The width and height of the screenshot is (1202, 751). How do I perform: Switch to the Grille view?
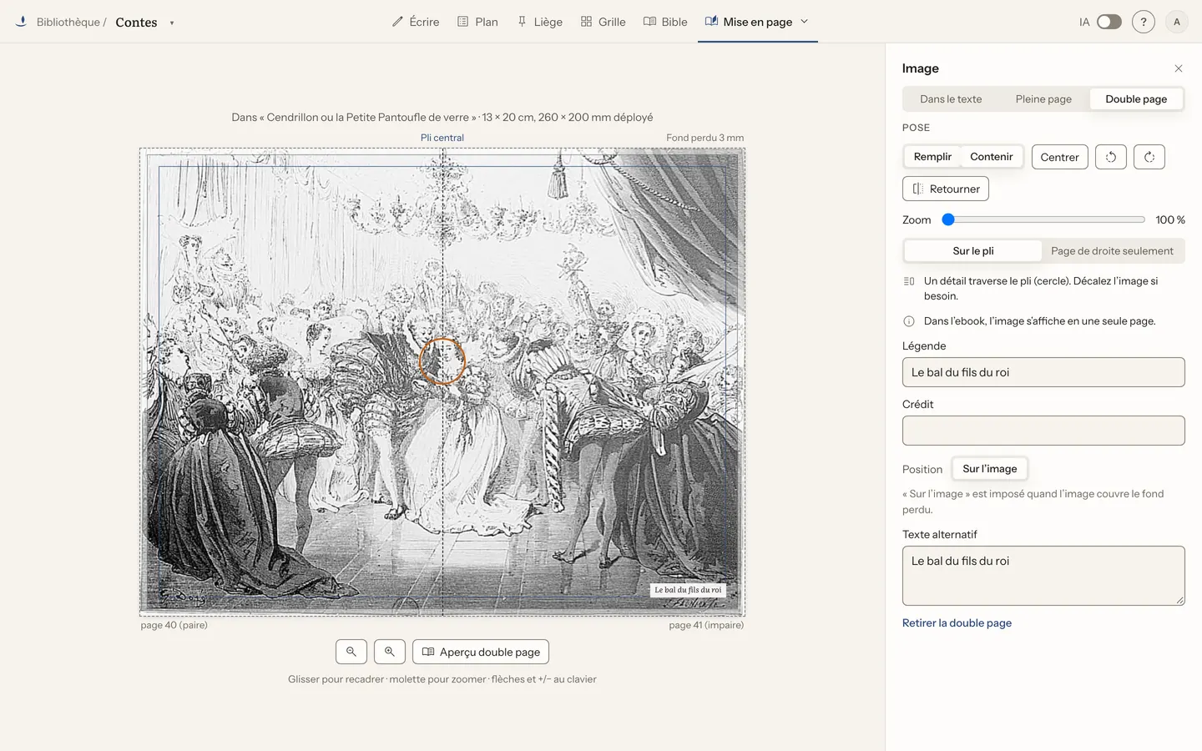603,22
